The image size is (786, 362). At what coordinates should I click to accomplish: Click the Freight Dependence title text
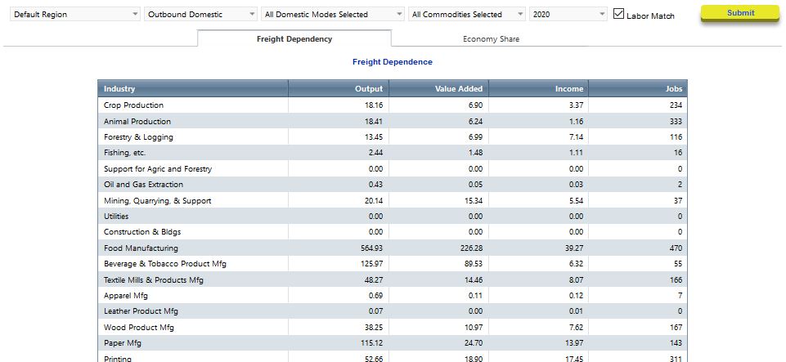[x=392, y=62]
